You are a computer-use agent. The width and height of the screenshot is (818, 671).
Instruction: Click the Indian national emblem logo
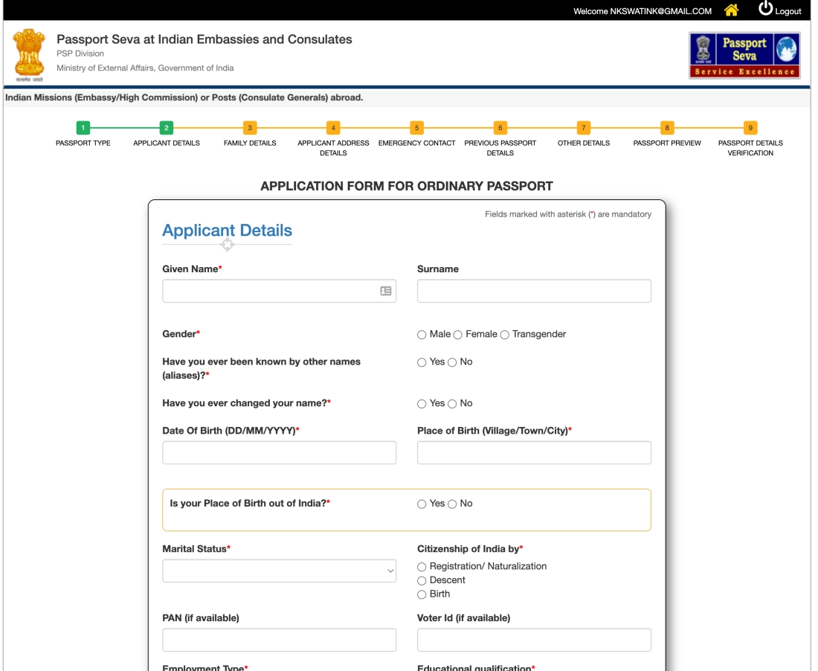pyautogui.click(x=29, y=55)
